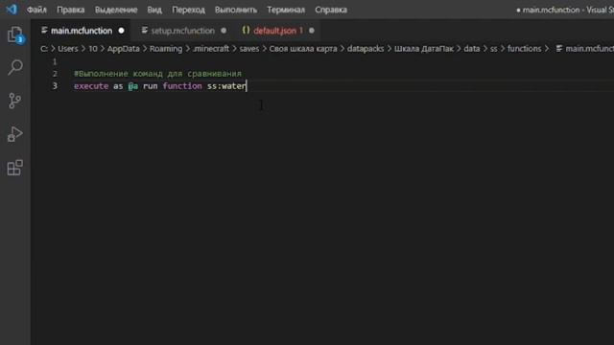Image resolution: width=614 pixels, height=345 pixels.
Task: Click the word run in line 3
Action: click(151, 85)
